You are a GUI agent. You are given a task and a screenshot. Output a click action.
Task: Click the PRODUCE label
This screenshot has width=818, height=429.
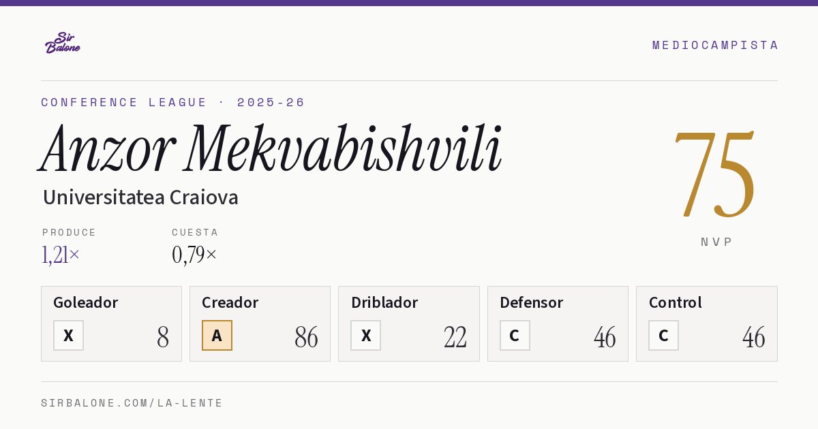click(70, 232)
